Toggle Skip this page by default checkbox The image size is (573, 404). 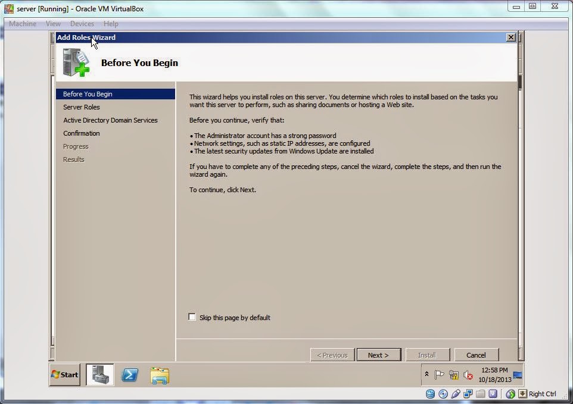[x=192, y=317]
